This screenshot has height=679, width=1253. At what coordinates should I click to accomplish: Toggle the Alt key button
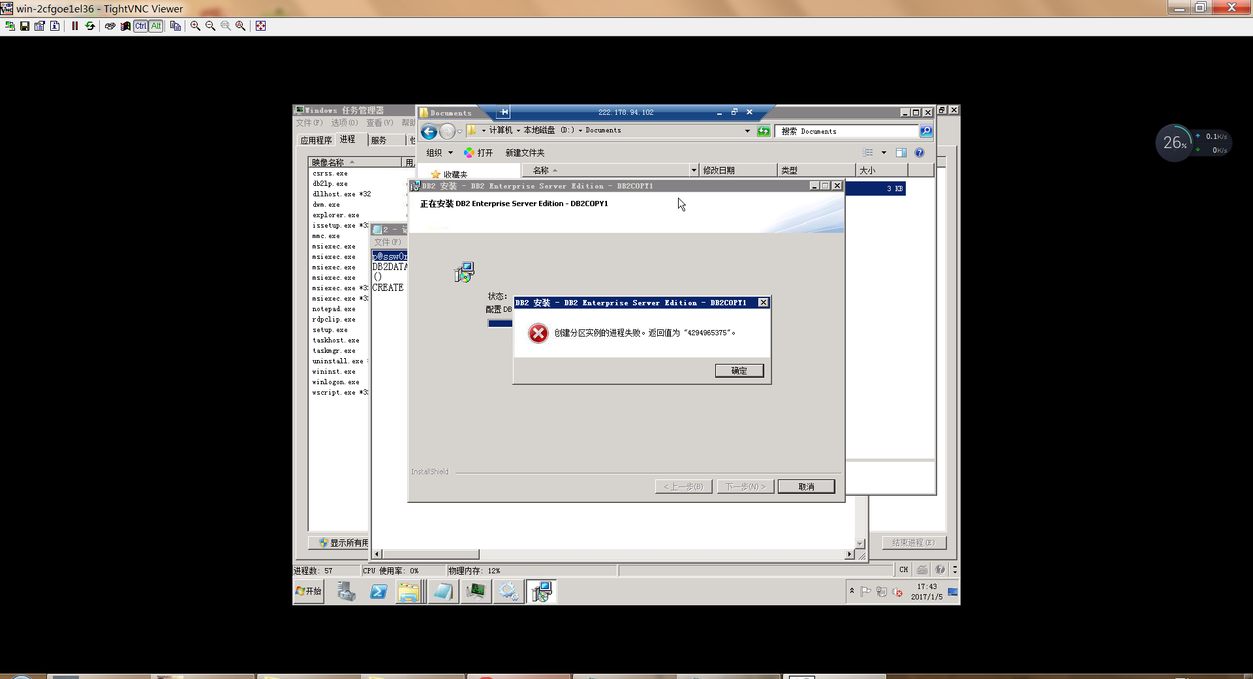155,26
